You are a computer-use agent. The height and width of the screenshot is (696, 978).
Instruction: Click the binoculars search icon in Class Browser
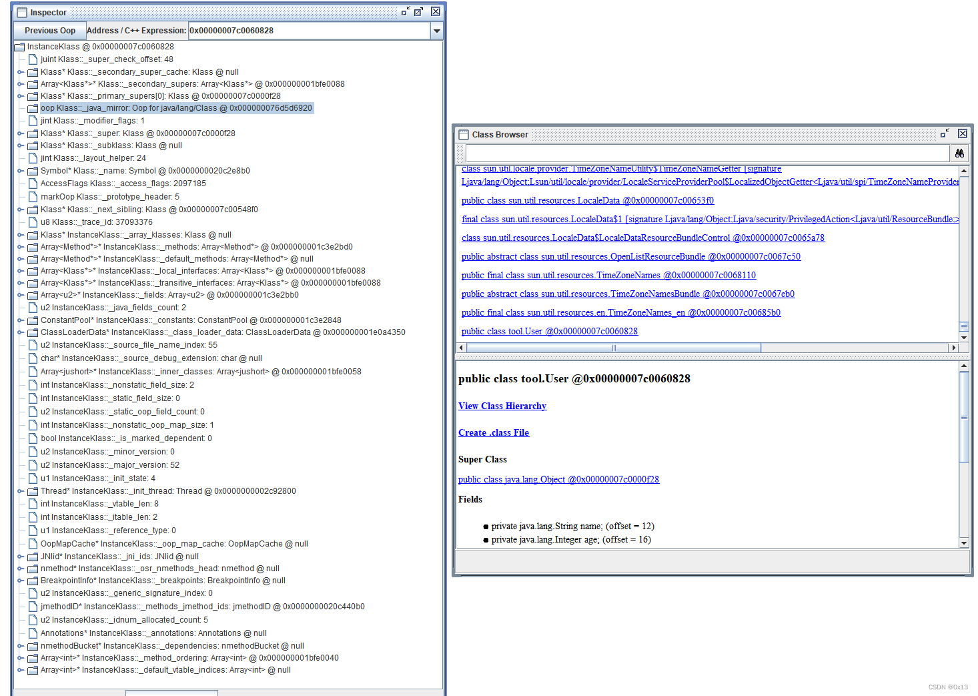point(959,153)
